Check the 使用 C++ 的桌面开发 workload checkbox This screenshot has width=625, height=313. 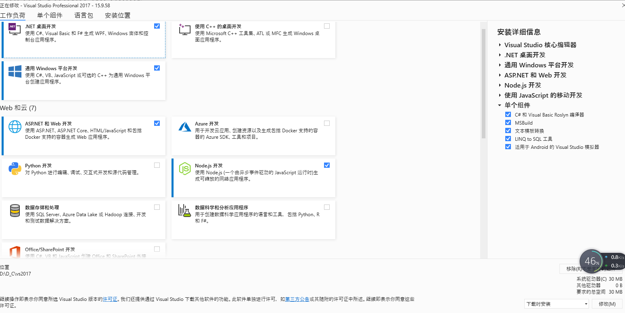[327, 26]
